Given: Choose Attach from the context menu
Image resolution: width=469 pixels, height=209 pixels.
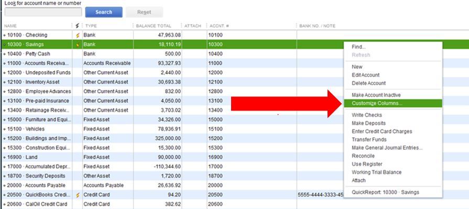Looking at the screenshot, I should [x=358, y=180].
